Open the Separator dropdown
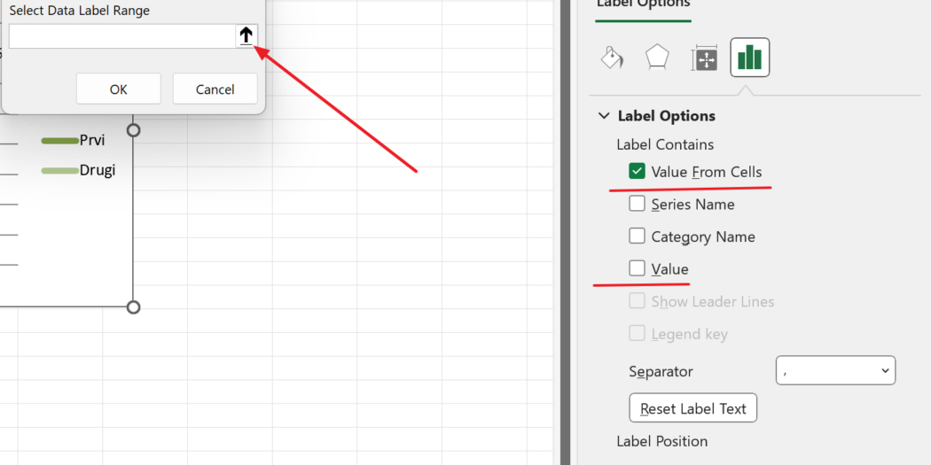 835,371
